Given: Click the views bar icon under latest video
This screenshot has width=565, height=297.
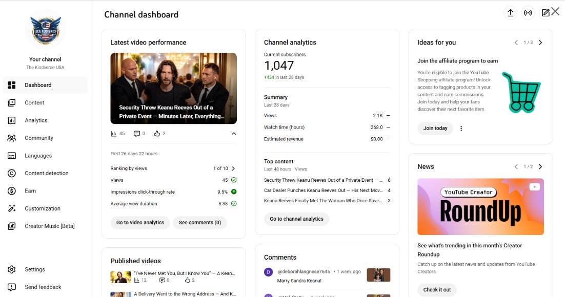Looking at the screenshot, I should point(113,134).
